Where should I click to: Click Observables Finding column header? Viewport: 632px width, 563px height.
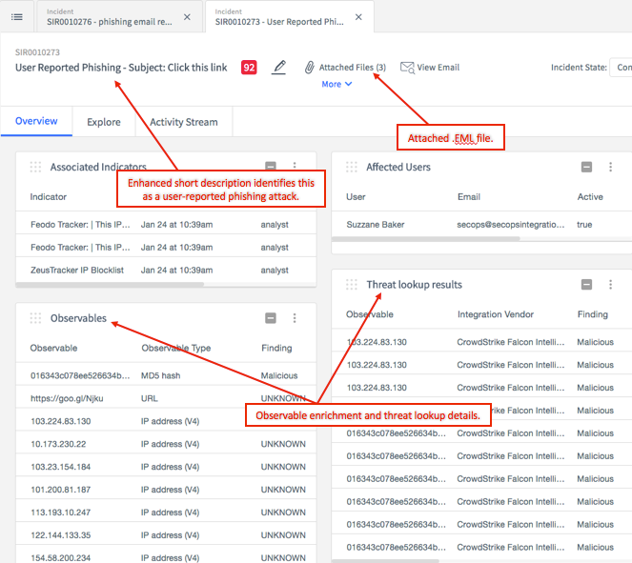pyautogui.click(x=276, y=348)
